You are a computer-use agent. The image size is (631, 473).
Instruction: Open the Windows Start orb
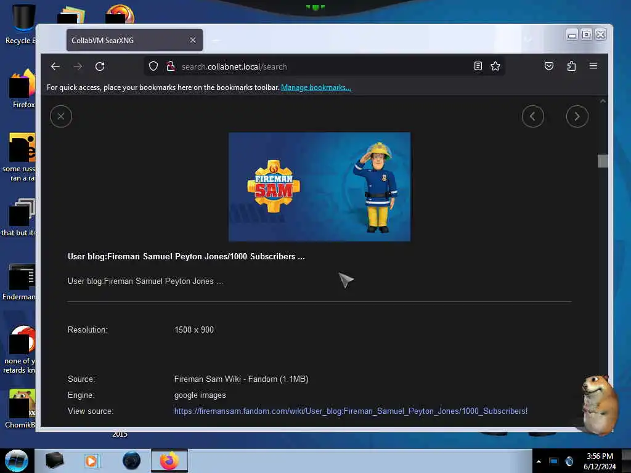(16, 461)
